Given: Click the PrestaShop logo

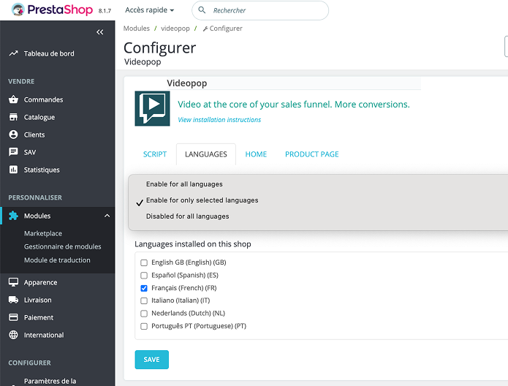Looking at the screenshot, I should tap(52, 10).
